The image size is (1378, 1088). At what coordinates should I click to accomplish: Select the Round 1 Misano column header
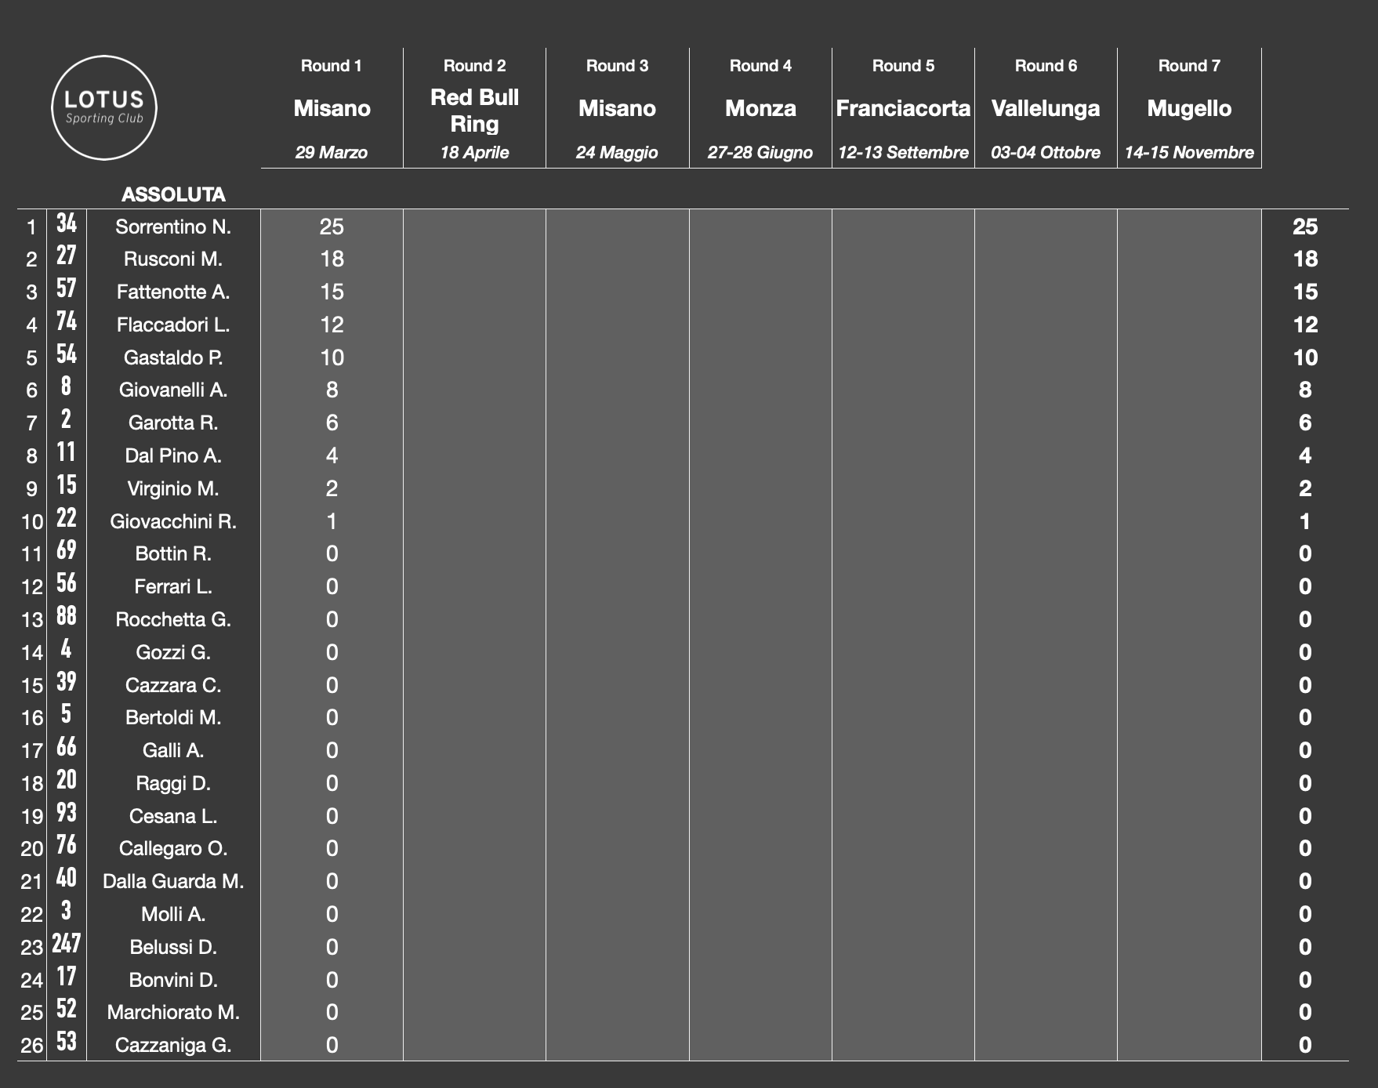click(332, 107)
